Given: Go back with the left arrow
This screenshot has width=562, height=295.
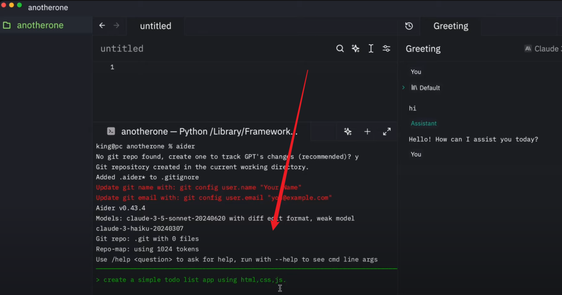Looking at the screenshot, I should click(x=102, y=25).
